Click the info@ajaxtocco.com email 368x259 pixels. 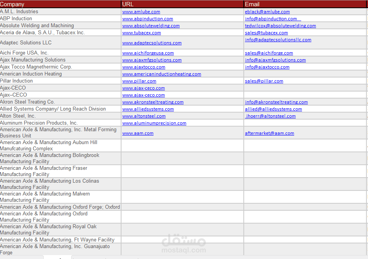267,67
